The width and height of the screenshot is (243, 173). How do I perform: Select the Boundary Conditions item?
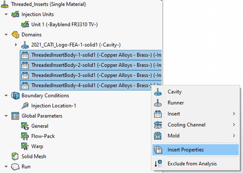(45, 96)
